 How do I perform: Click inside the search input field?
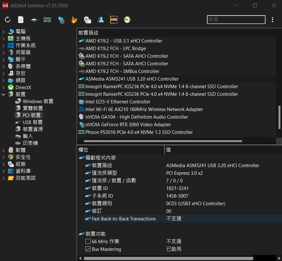[236, 20]
